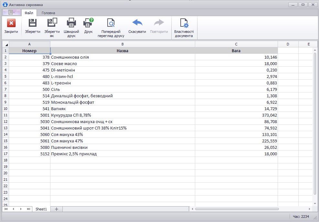Save the document with Зберегти
Viewport: 319px width, 222px height.
[x=33, y=26]
